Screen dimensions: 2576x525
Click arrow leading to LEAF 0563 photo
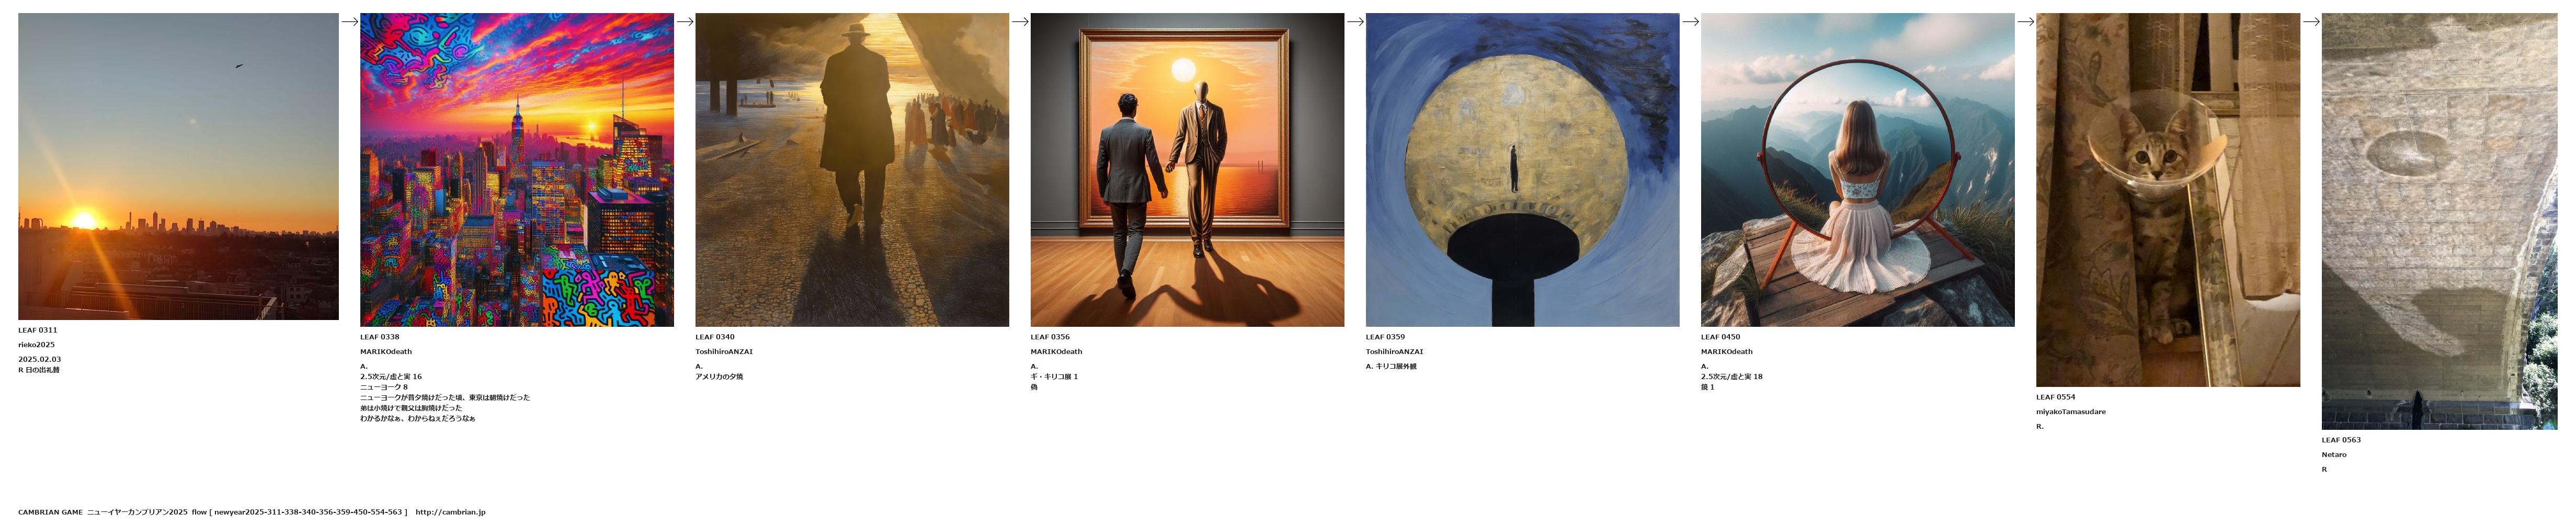point(2311,21)
